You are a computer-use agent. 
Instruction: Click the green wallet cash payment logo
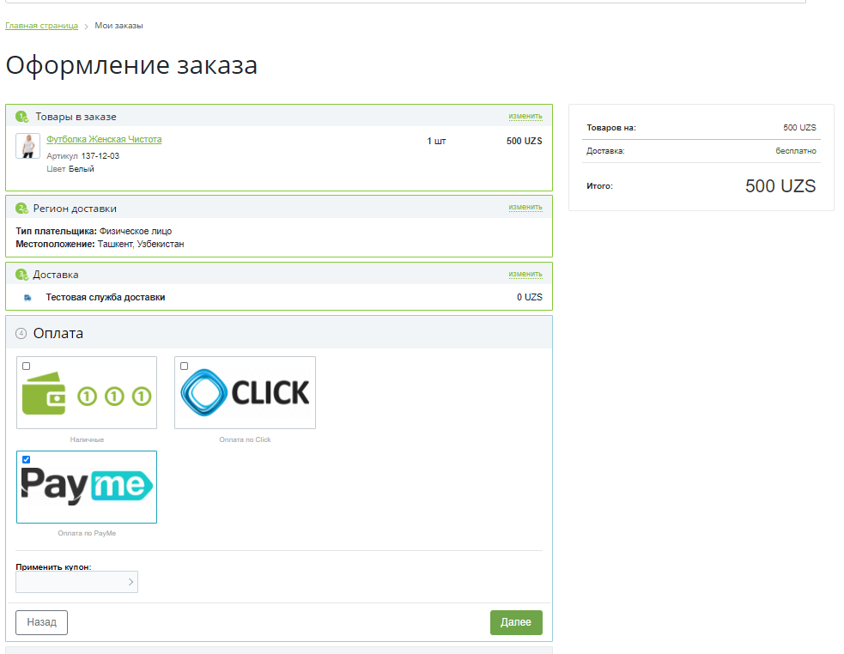coord(87,394)
